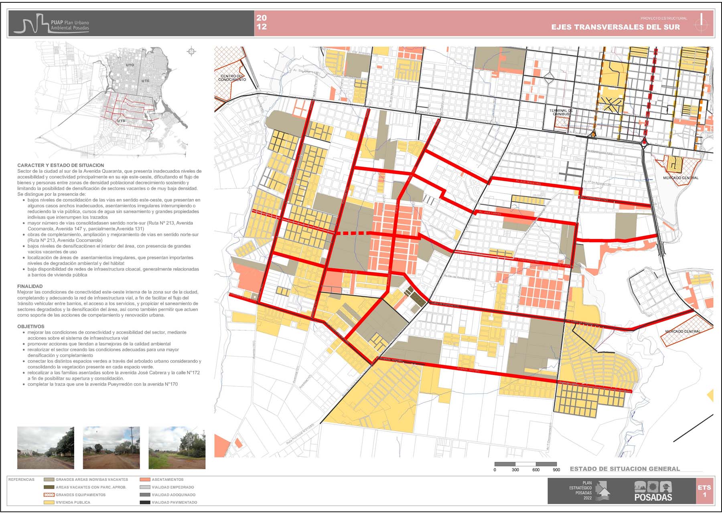722x514 pixels.
Task: Click the landscape pictogram above the POSADAS wordmark
Action: 640,487
